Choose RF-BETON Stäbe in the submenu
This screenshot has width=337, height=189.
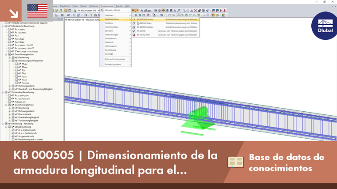tap(165, 23)
